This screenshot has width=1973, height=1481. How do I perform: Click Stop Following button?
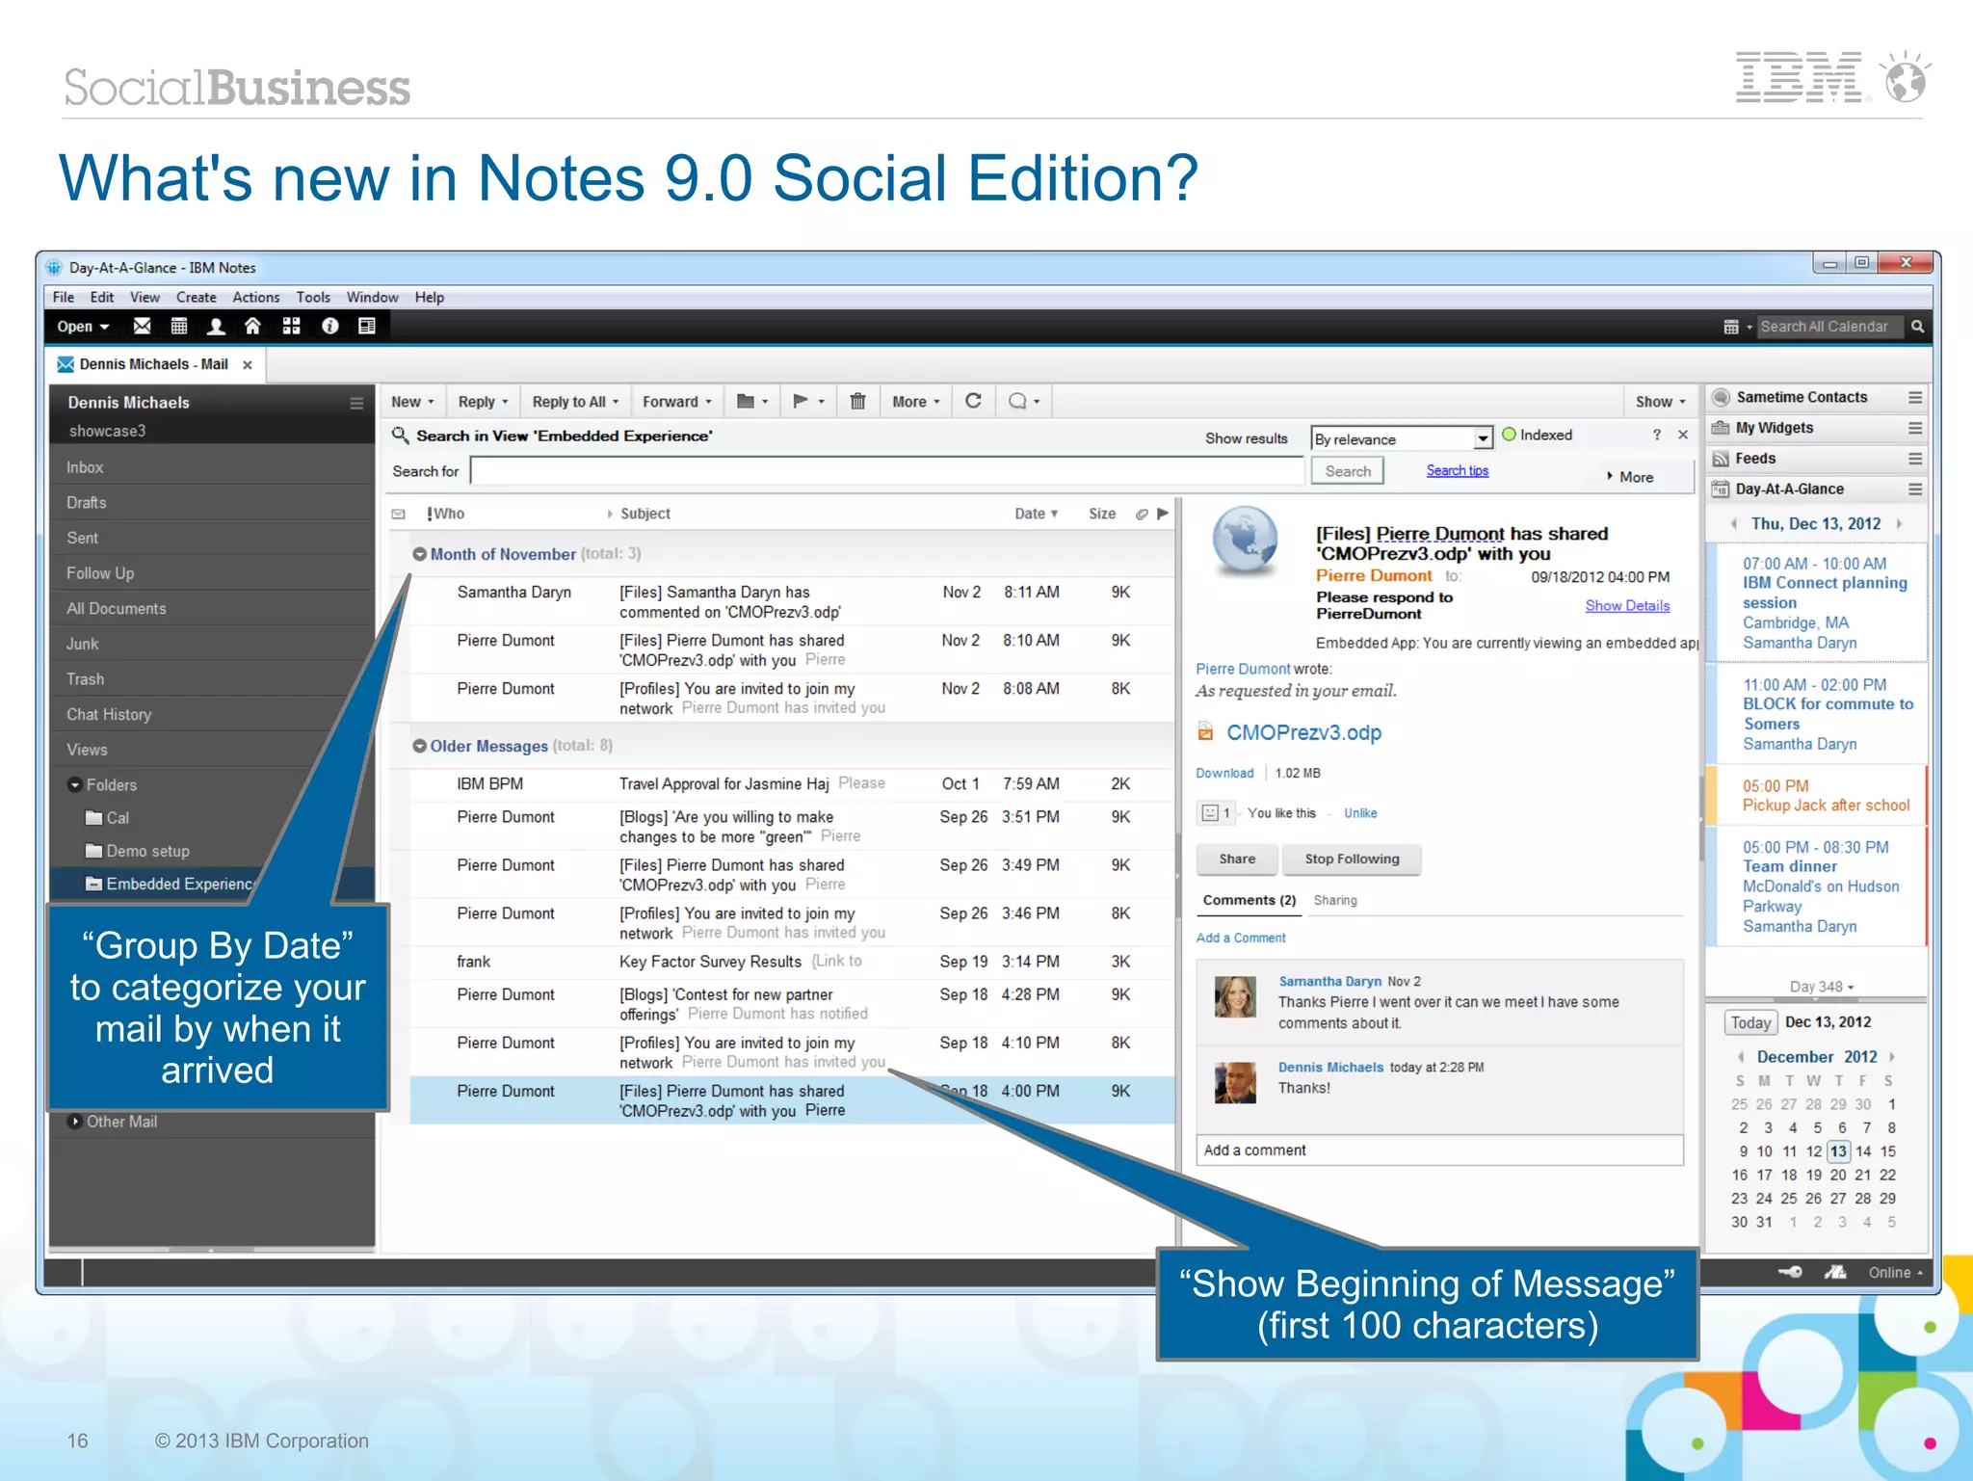(1352, 859)
